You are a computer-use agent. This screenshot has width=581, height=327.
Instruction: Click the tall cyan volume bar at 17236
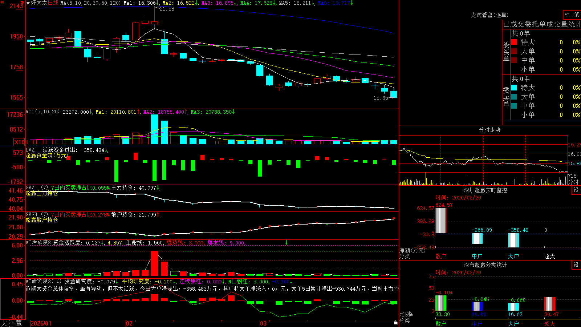pos(154,129)
